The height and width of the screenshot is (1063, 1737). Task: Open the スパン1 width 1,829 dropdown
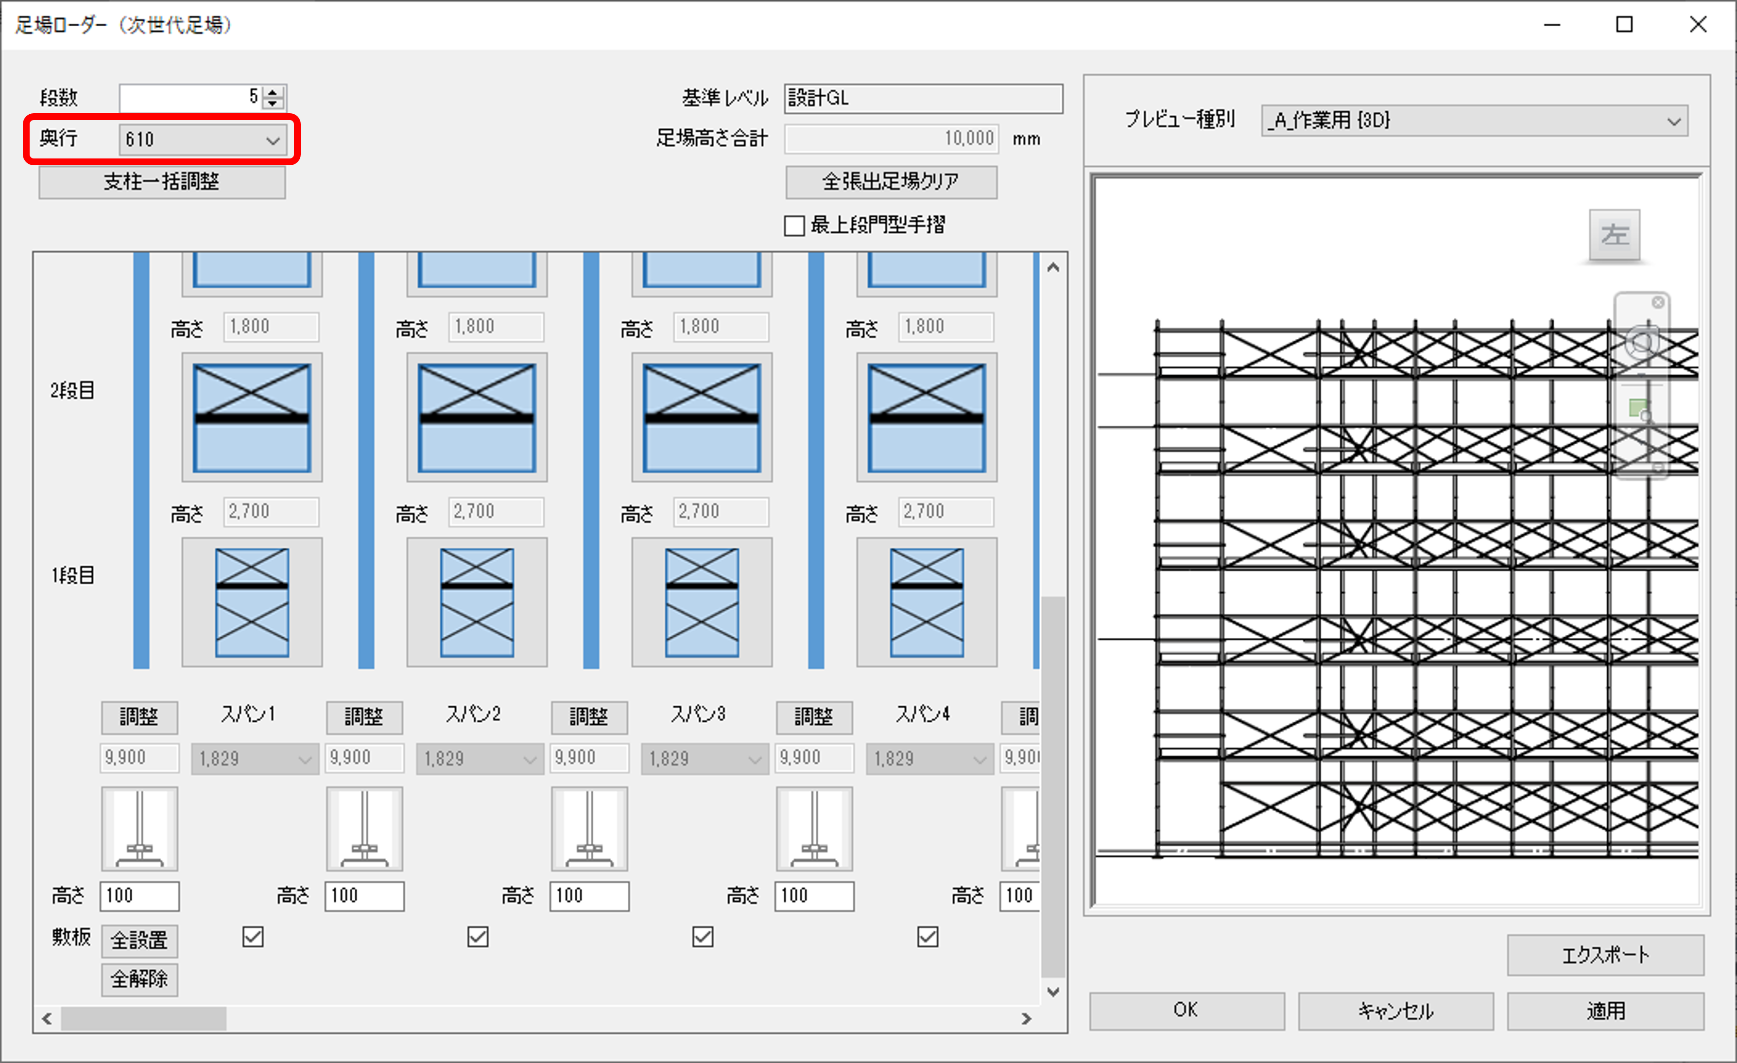click(x=255, y=759)
